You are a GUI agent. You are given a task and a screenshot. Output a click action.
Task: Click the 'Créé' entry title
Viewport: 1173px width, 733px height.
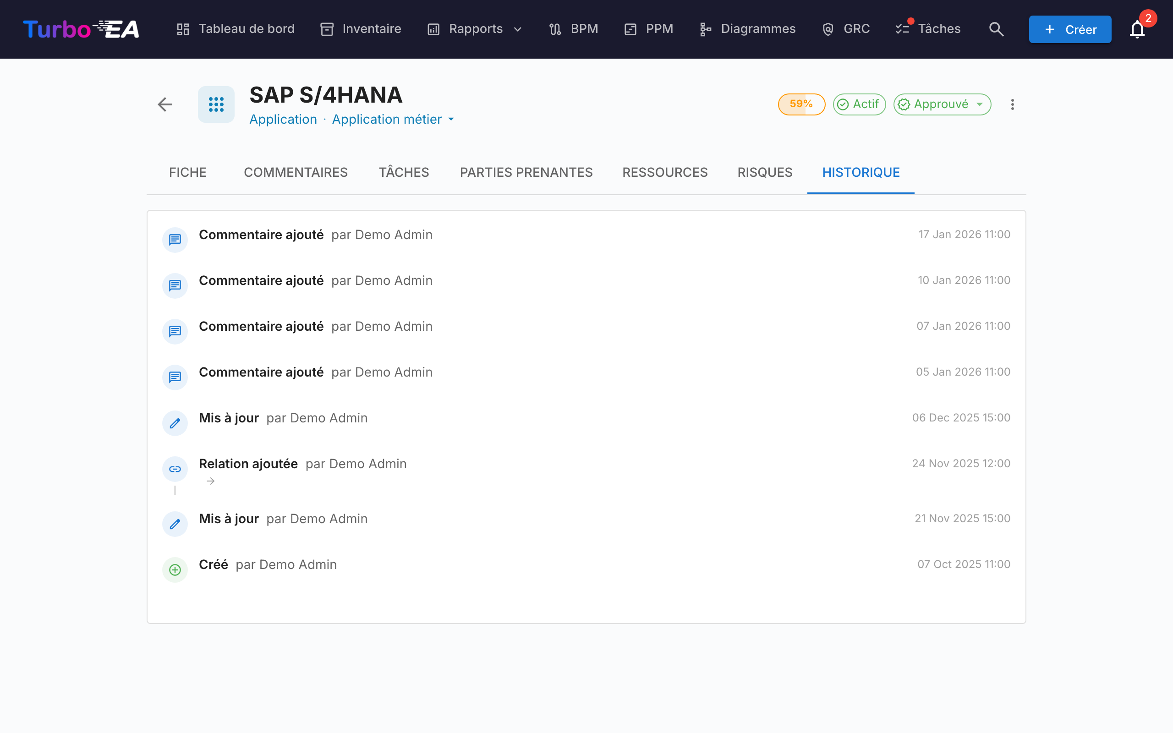(x=213, y=565)
